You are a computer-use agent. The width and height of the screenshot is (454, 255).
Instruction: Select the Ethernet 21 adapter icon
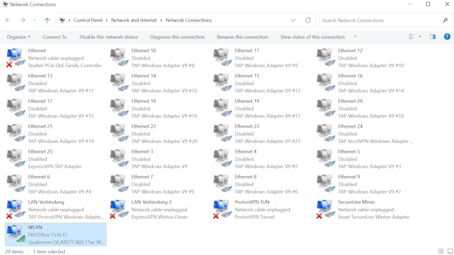(x=16, y=133)
